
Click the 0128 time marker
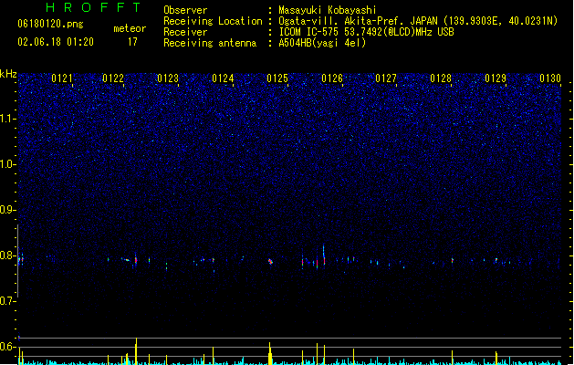(441, 78)
